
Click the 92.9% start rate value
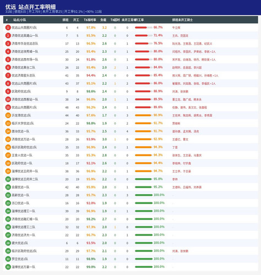tap(158, 139)
